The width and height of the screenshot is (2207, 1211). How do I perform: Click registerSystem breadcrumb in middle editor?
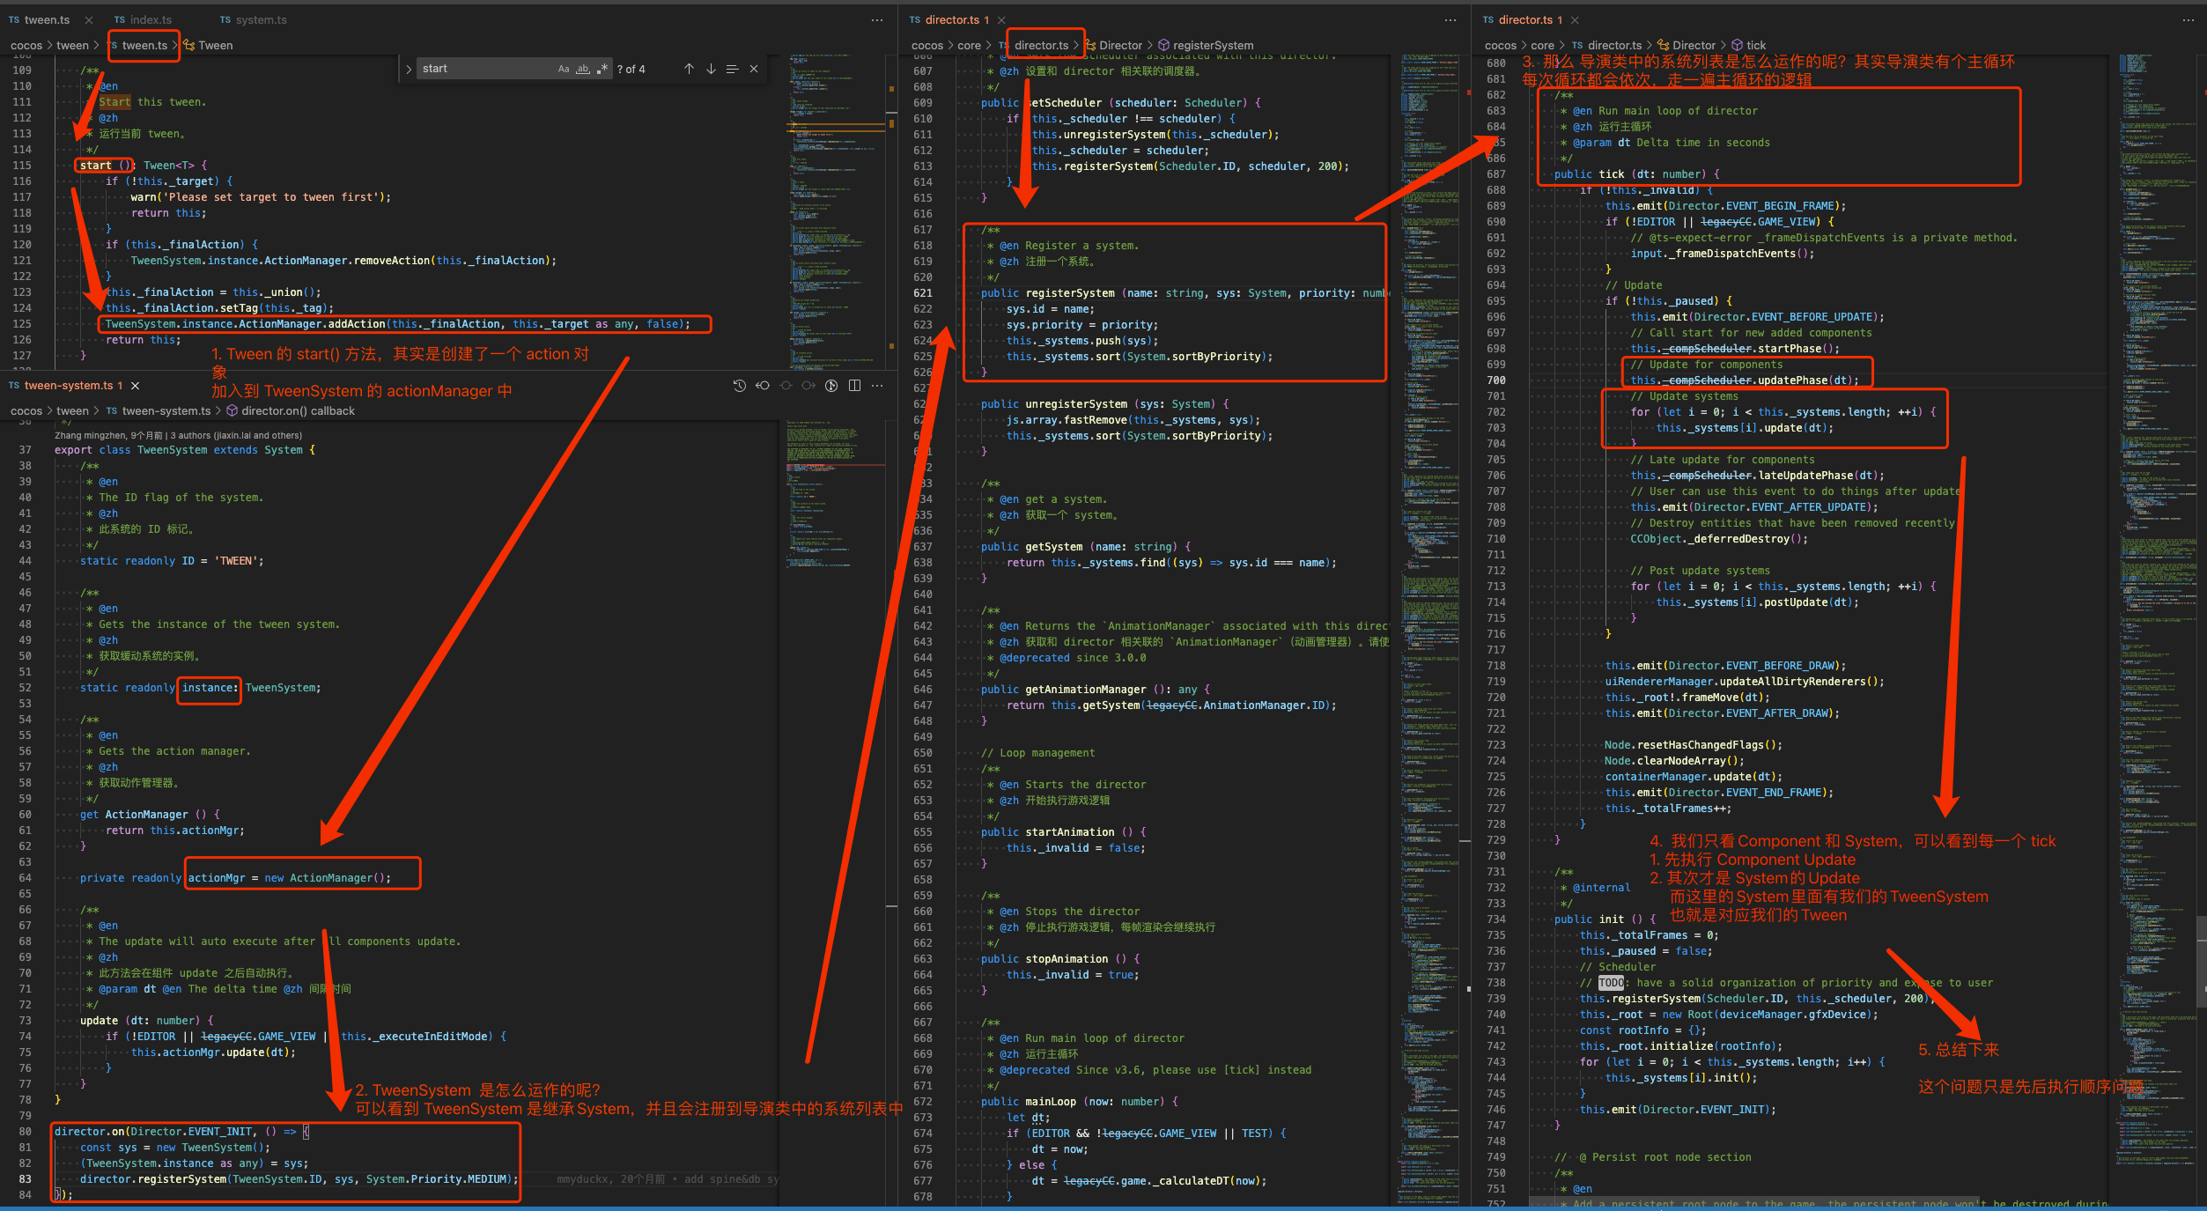pyautogui.click(x=1213, y=45)
